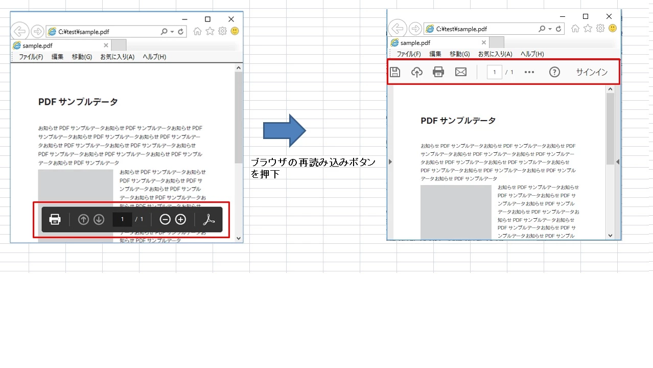Click Adobe Acrobat icon in left window toolbar
The height and width of the screenshot is (368, 653).
(209, 219)
